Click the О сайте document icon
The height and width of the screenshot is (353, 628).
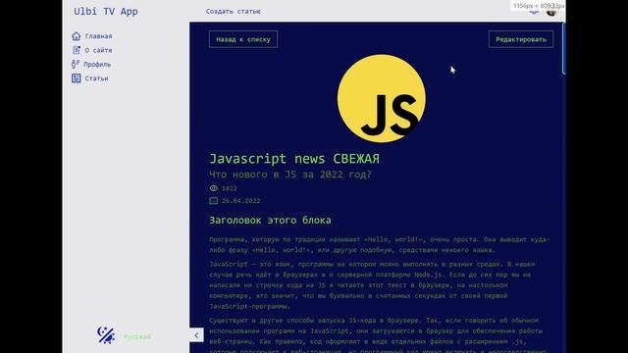tap(77, 50)
